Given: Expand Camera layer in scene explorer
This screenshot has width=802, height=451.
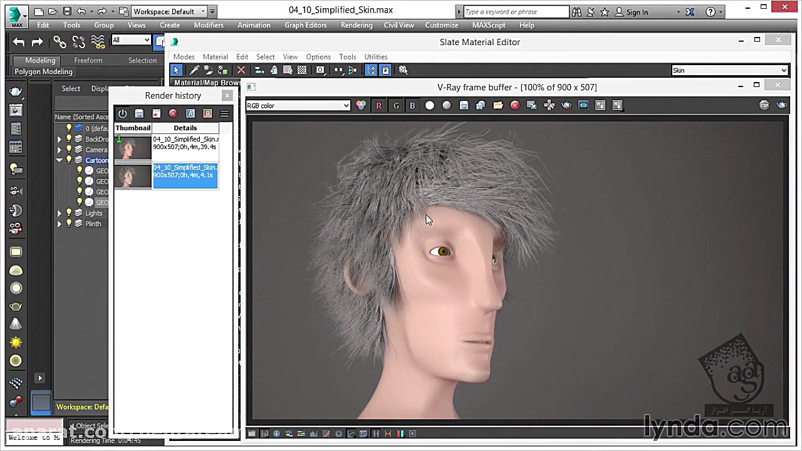Looking at the screenshot, I should pyautogui.click(x=60, y=150).
